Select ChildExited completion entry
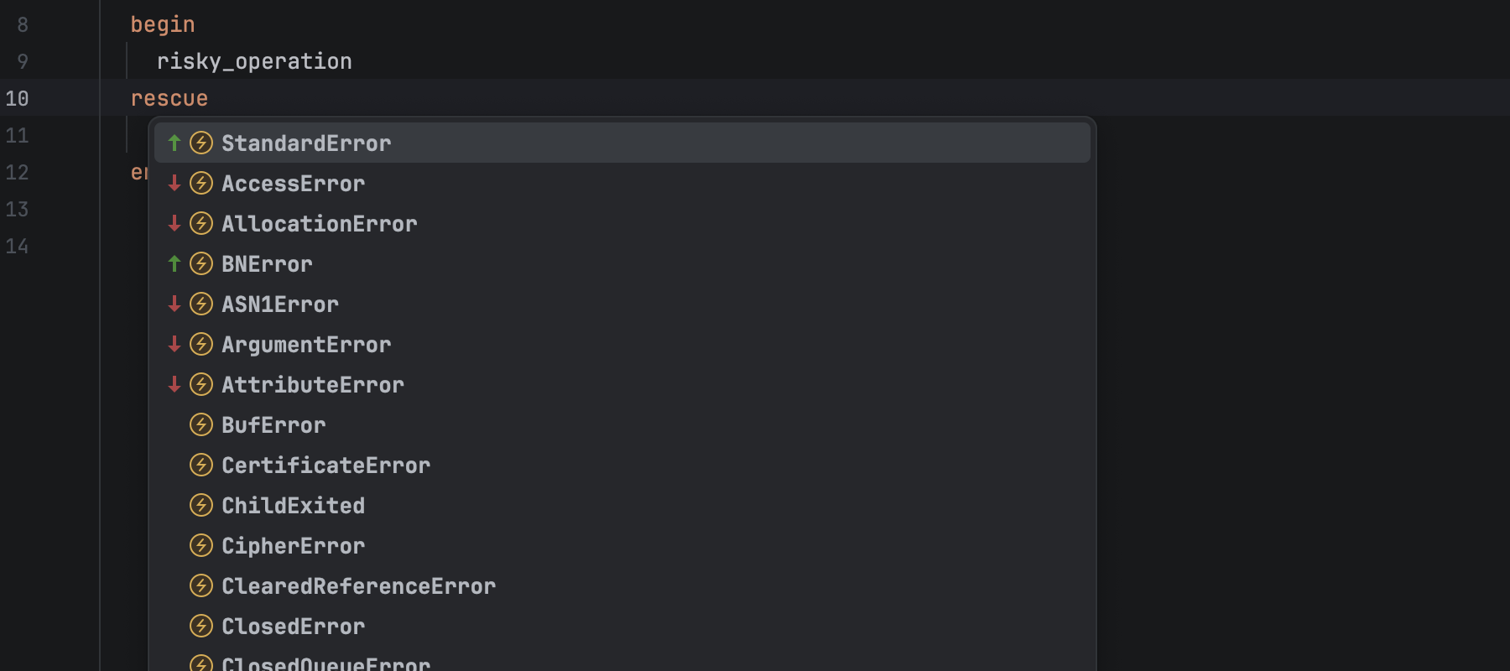 point(293,506)
